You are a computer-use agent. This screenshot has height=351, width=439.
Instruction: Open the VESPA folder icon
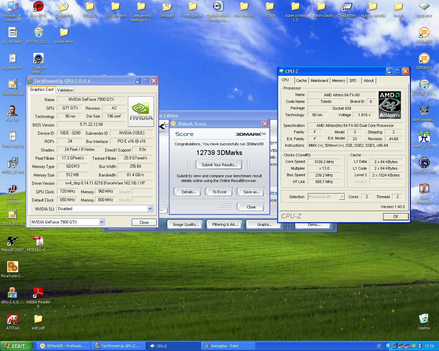270,10
